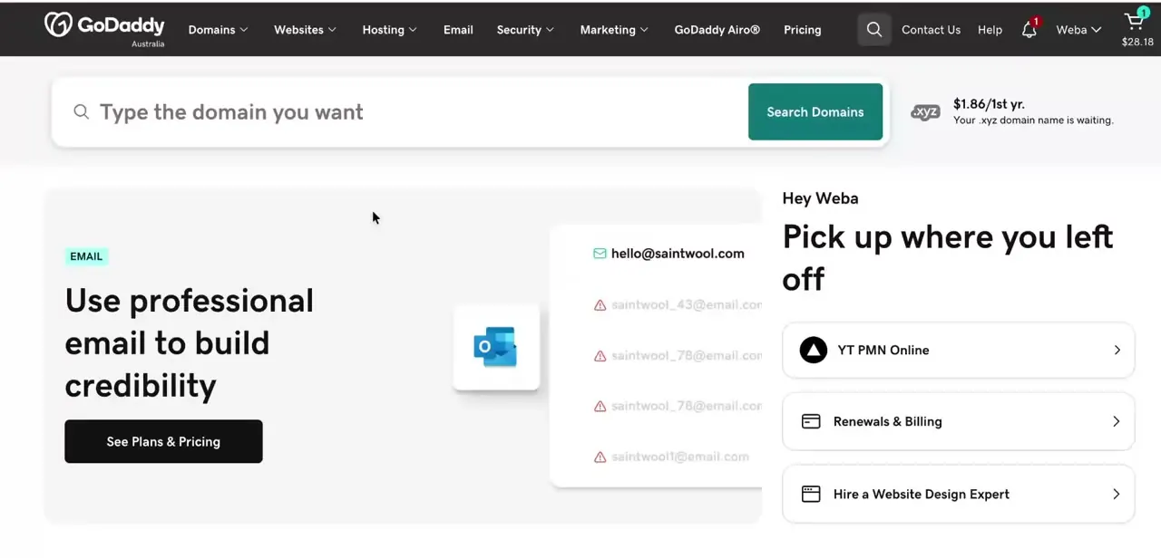Open the Pricing menu item

click(x=802, y=30)
